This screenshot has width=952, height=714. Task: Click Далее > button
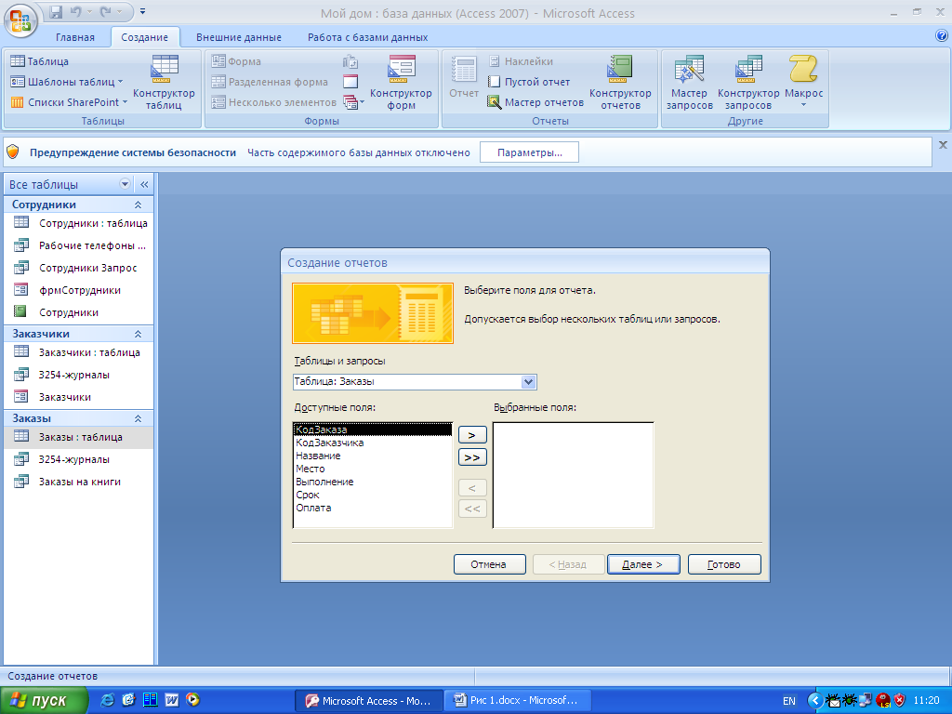[x=643, y=564]
